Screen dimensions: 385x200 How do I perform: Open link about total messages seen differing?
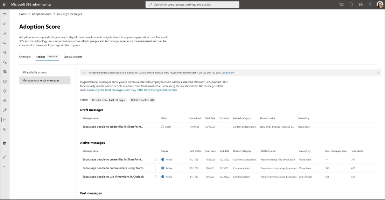(132, 90)
